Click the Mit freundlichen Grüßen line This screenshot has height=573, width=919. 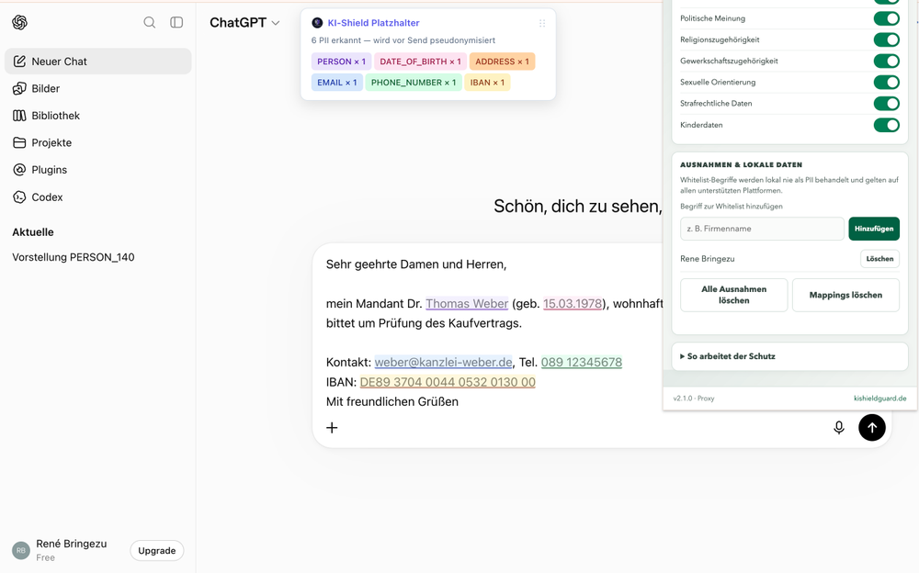click(x=392, y=402)
